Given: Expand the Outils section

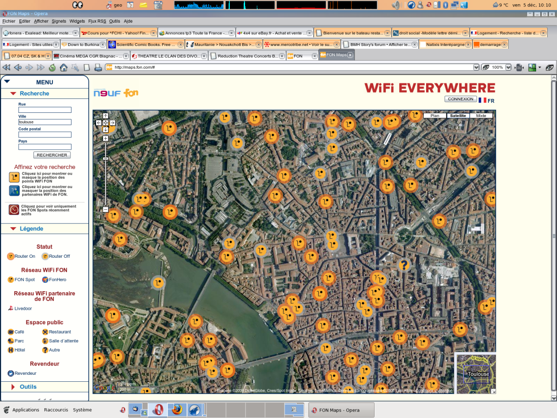Looking at the screenshot, I should [28, 386].
